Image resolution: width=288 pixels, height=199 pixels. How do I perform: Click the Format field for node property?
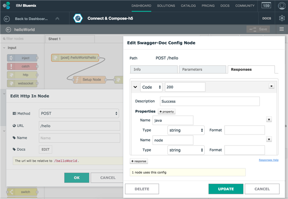[245, 150]
